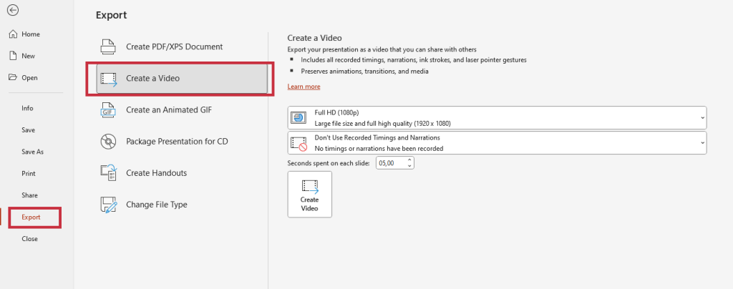Open the Learn more link
The height and width of the screenshot is (289, 733).
[x=304, y=87]
